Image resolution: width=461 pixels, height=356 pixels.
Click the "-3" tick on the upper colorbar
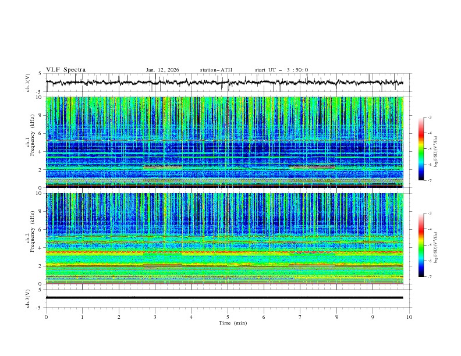pos(430,117)
